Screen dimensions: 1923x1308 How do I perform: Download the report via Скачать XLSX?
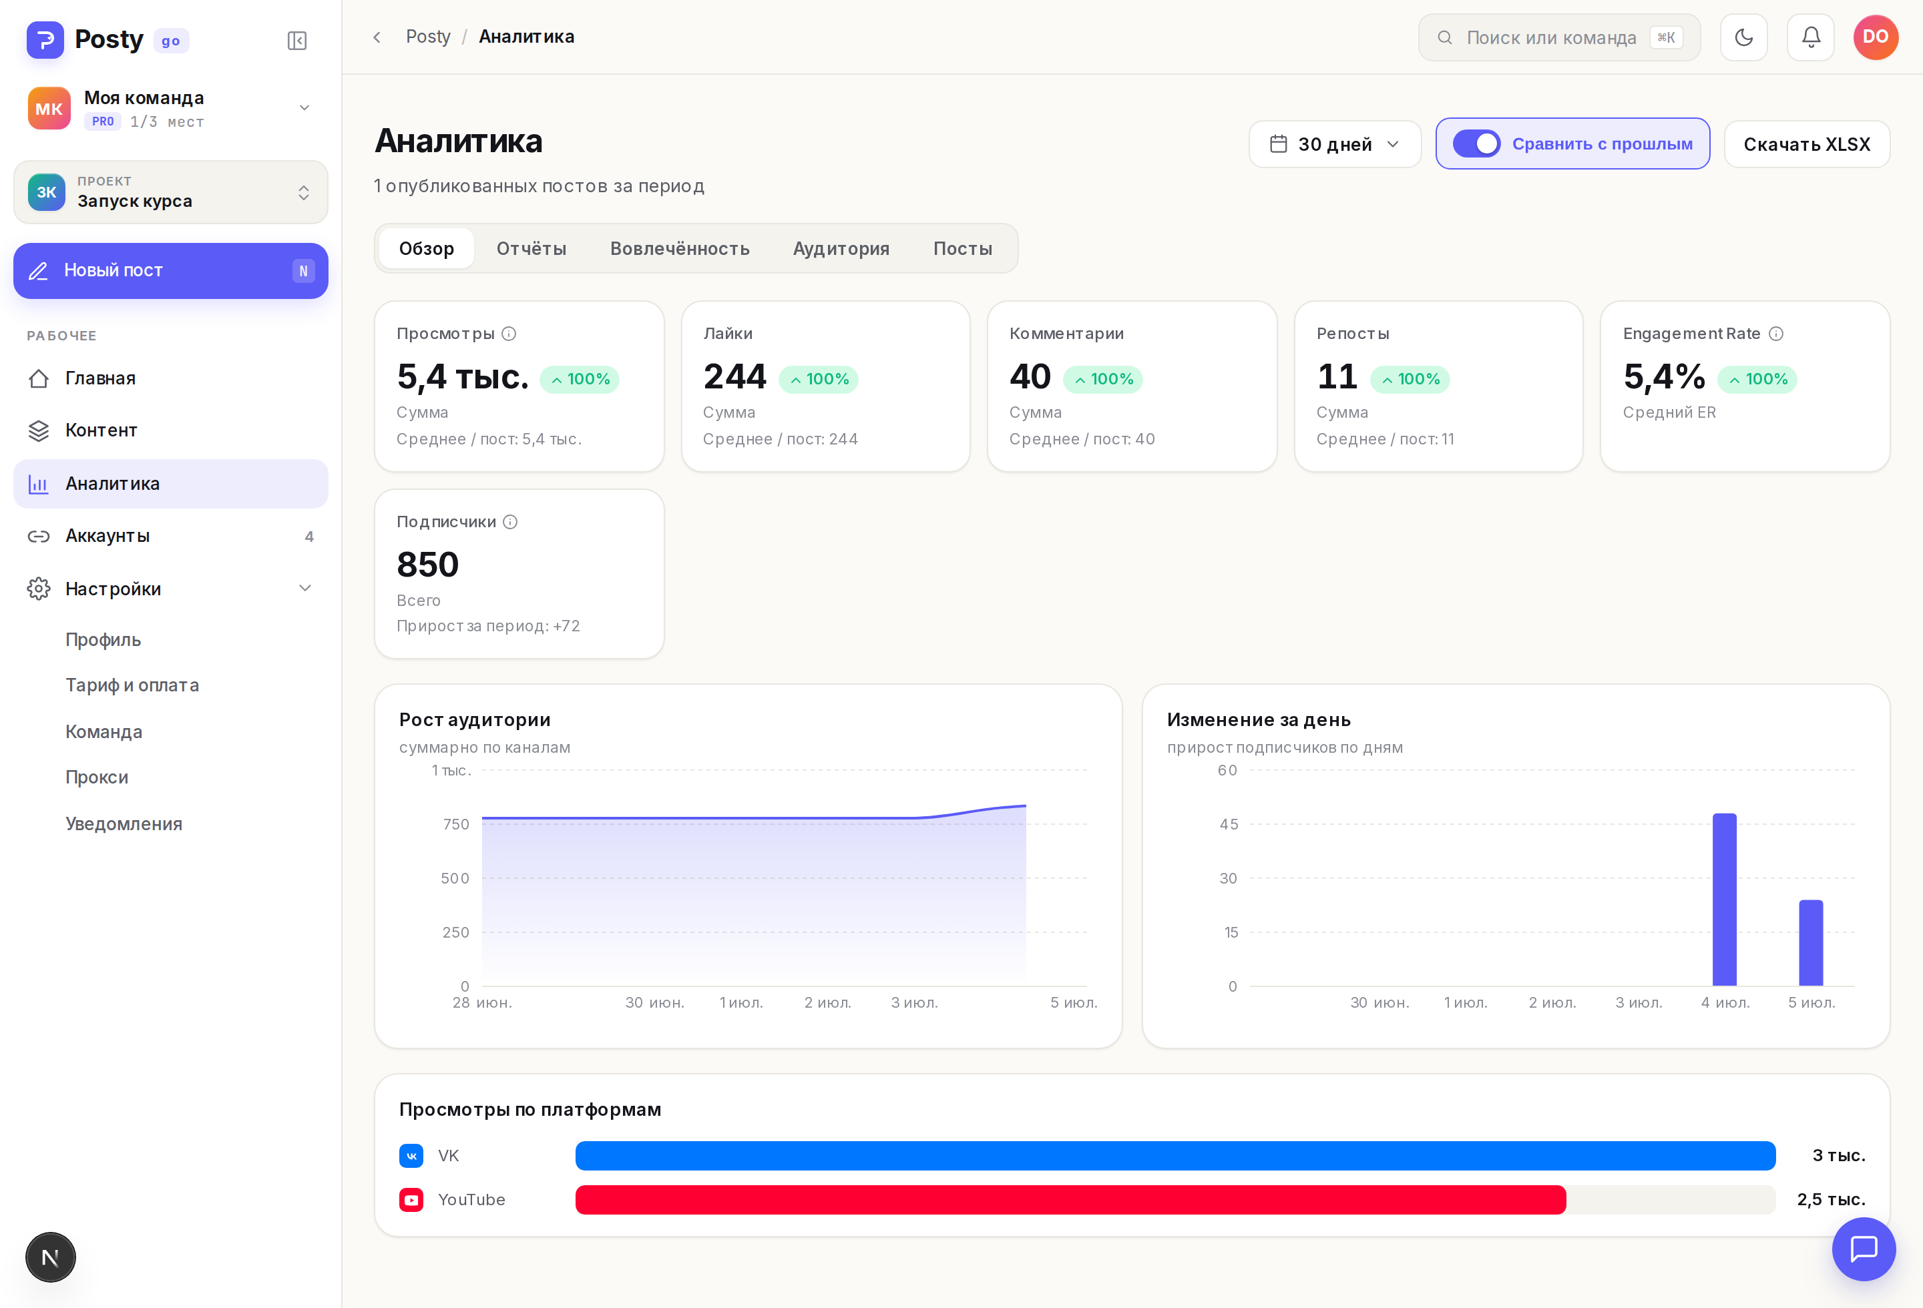click(1806, 145)
